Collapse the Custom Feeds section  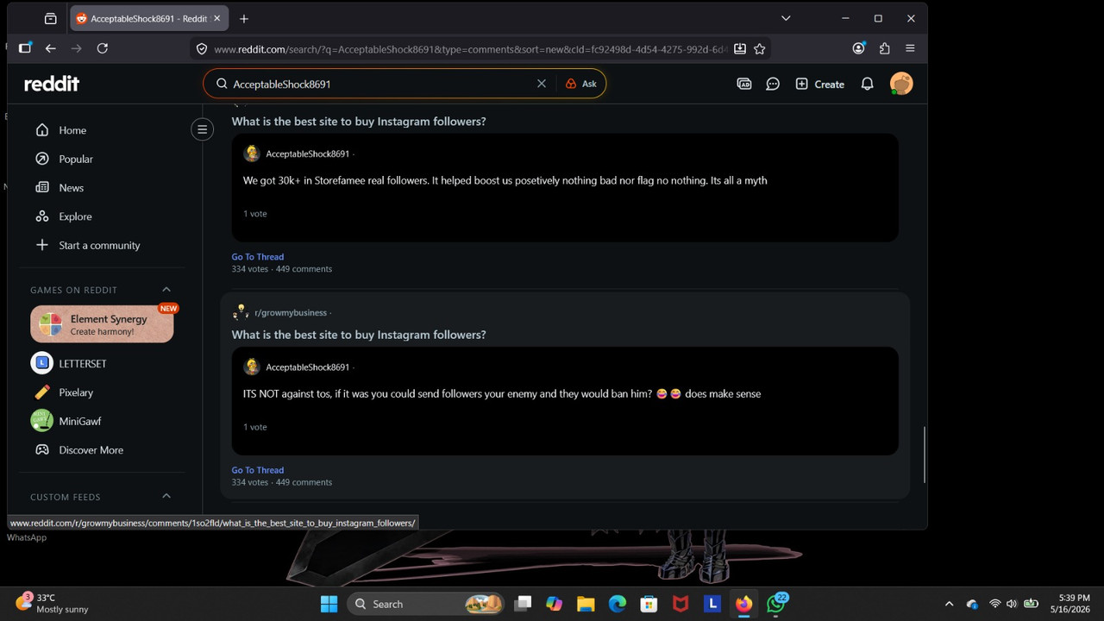click(166, 497)
